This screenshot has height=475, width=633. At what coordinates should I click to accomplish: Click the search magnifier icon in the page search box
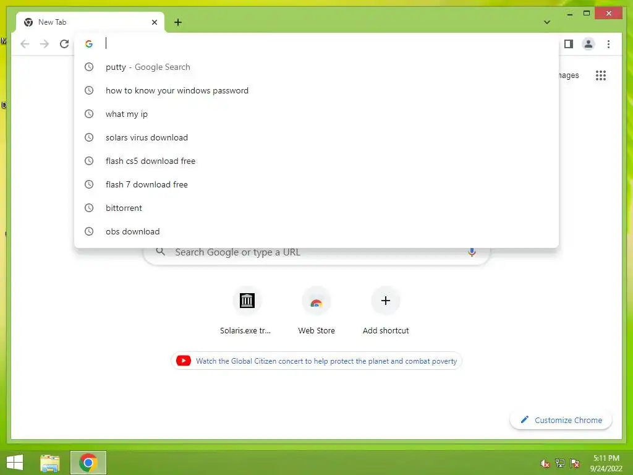click(160, 251)
